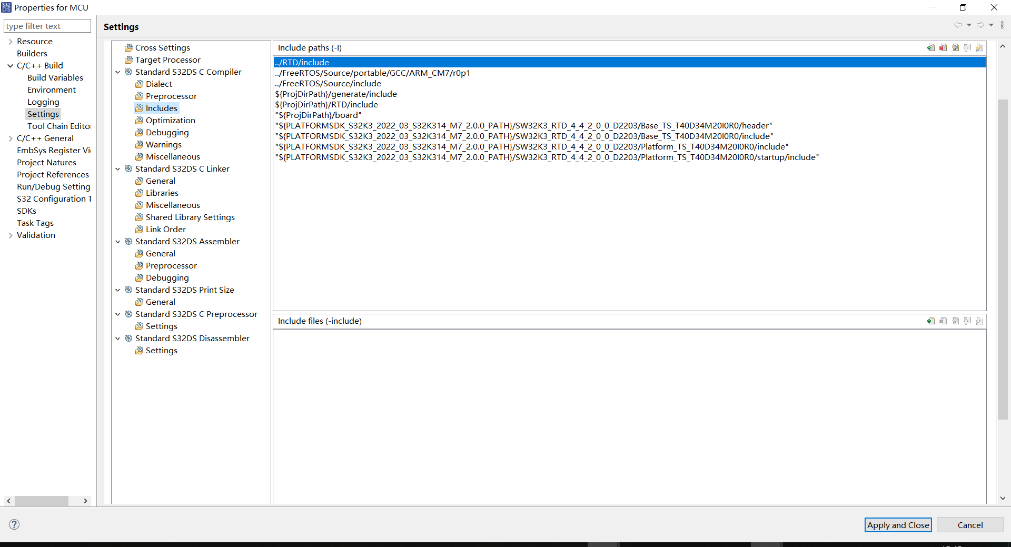Edit the selected include path
The height and width of the screenshot is (547, 1011).
pos(955,47)
